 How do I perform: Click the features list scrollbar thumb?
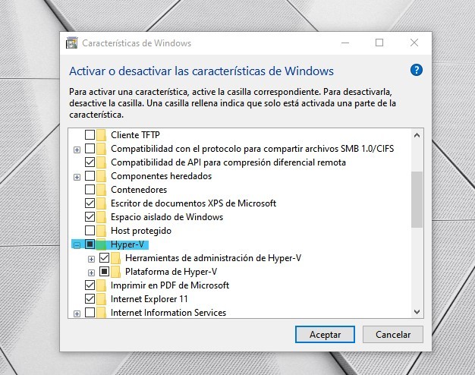coord(417,200)
